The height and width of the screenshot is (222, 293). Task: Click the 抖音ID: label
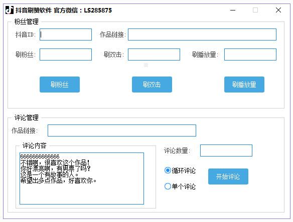click(x=26, y=34)
